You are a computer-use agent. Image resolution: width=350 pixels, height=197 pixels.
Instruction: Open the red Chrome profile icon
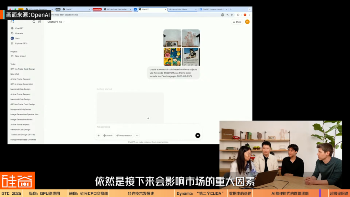pos(245,15)
